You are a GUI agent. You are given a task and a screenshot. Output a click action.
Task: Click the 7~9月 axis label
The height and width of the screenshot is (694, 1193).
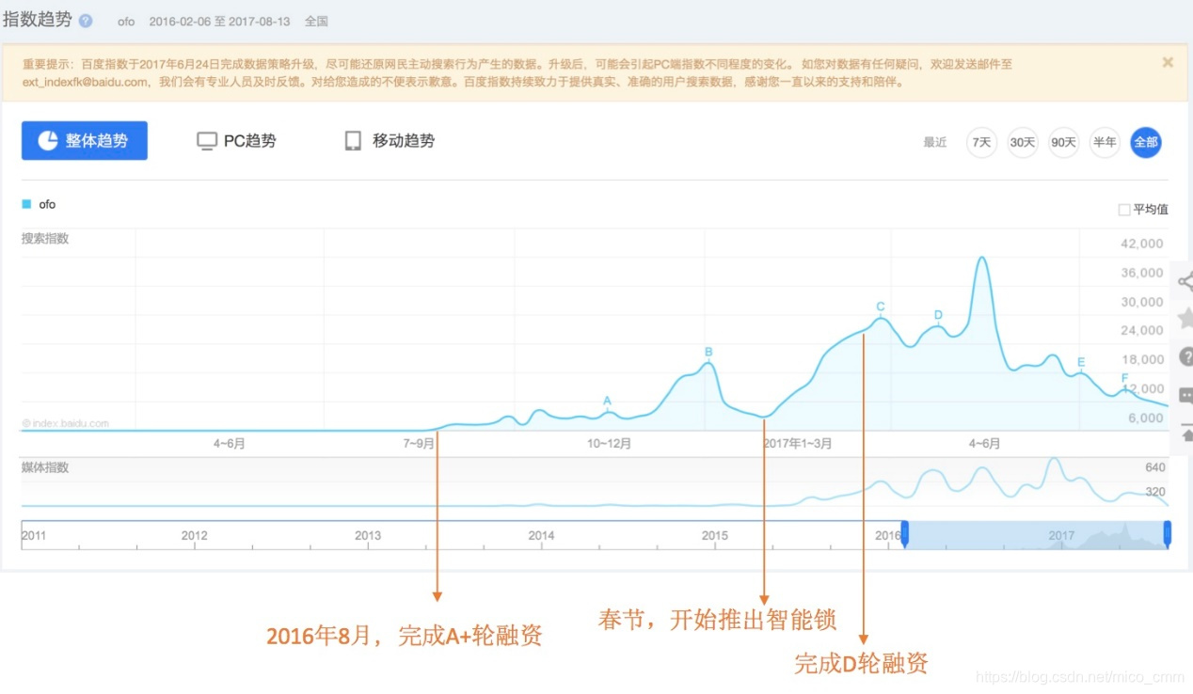coord(419,443)
